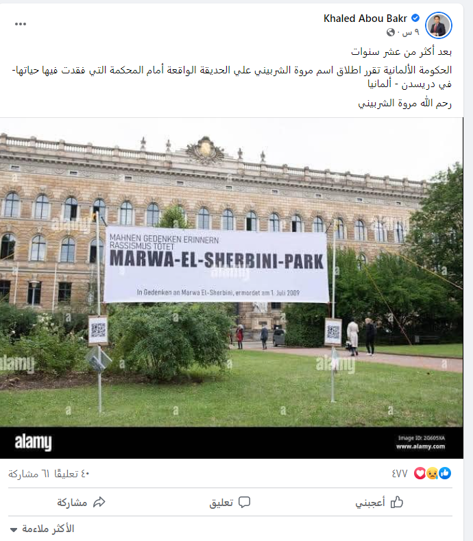Click the sad face reaction icon

(433, 473)
